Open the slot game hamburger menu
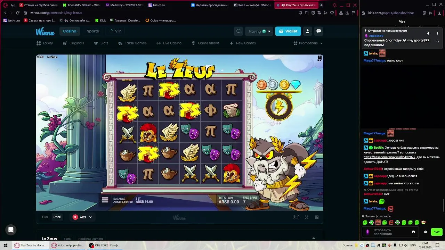The width and height of the screenshot is (445, 250). pyautogui.click(x=105, y=200)
